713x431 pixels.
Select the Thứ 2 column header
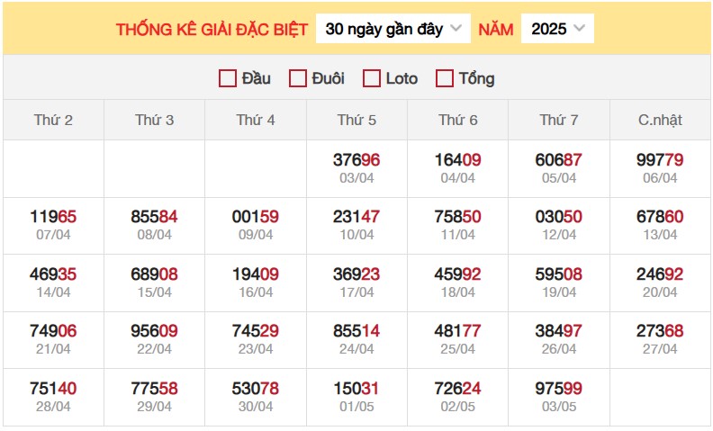(x=53, y=120)
